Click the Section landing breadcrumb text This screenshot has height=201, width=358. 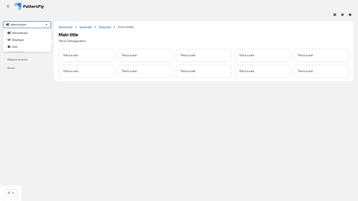[x=126, y=27]
